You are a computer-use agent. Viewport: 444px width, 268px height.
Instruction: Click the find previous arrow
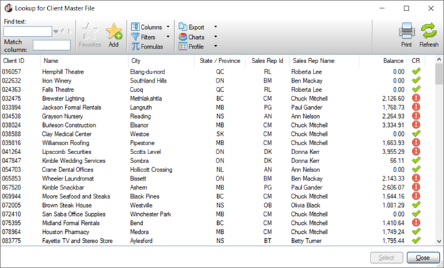click(63, 31)
